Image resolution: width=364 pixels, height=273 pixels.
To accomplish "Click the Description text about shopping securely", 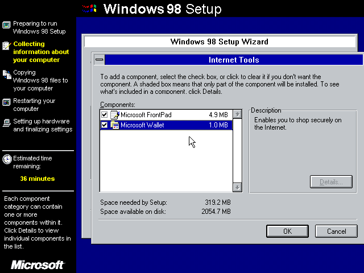I will pyautogui.click(x=298, y=124).
